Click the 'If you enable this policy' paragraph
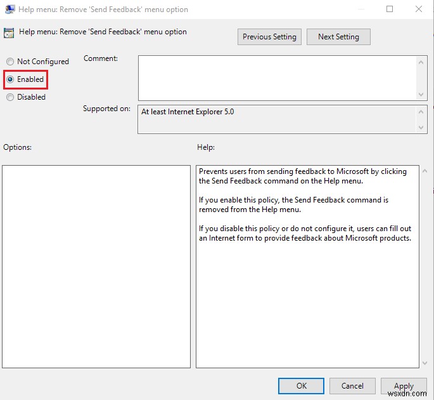Image resolution: width=434 pixels, height=400 pixels. click(293, 204)
